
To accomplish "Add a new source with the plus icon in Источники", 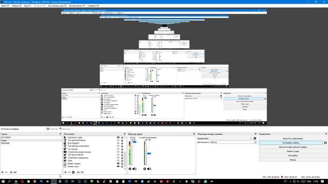I will click(65, 172).
